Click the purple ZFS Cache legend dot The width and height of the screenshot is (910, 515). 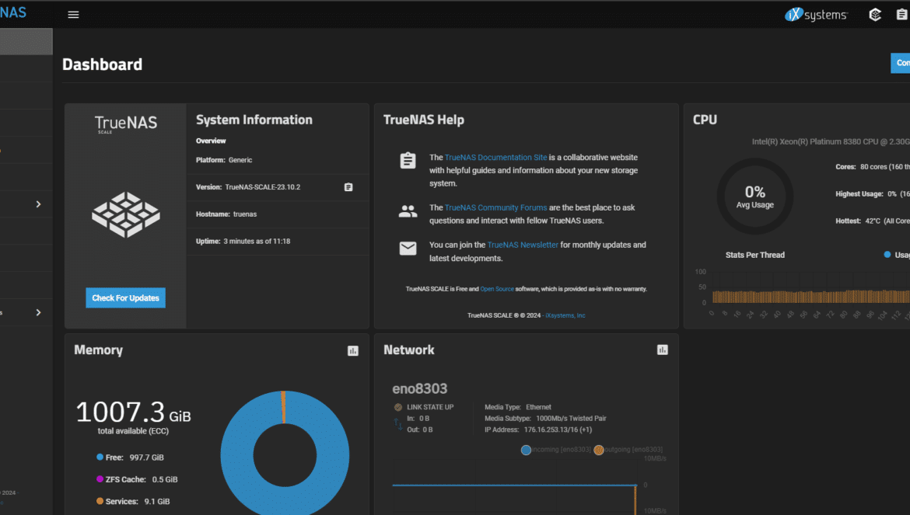click(100, 479)
